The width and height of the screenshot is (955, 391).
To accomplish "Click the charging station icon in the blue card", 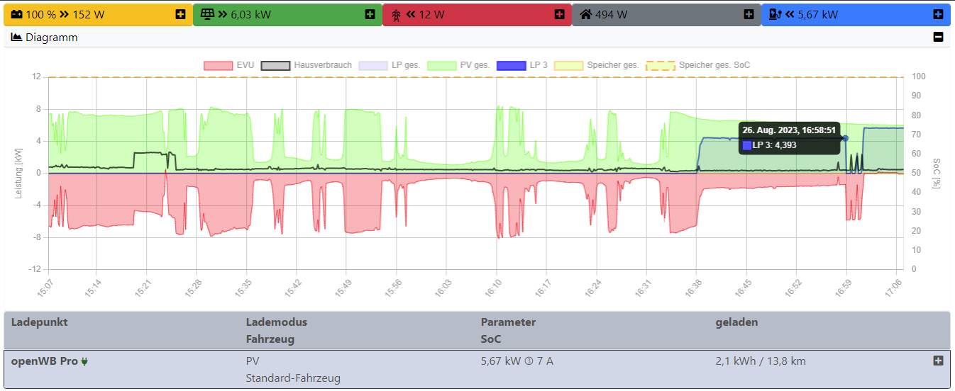I will pos(776,14).
